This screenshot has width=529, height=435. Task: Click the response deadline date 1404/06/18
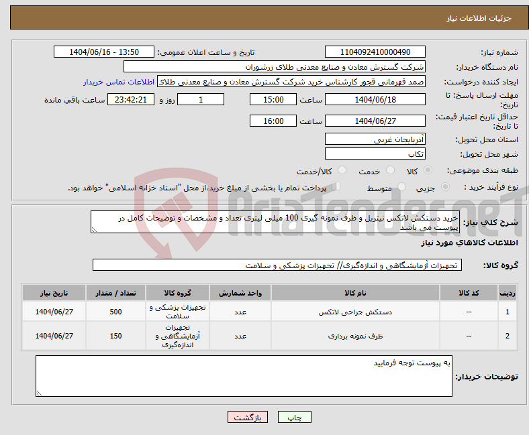pyautogui.click(x=375, y=99)
